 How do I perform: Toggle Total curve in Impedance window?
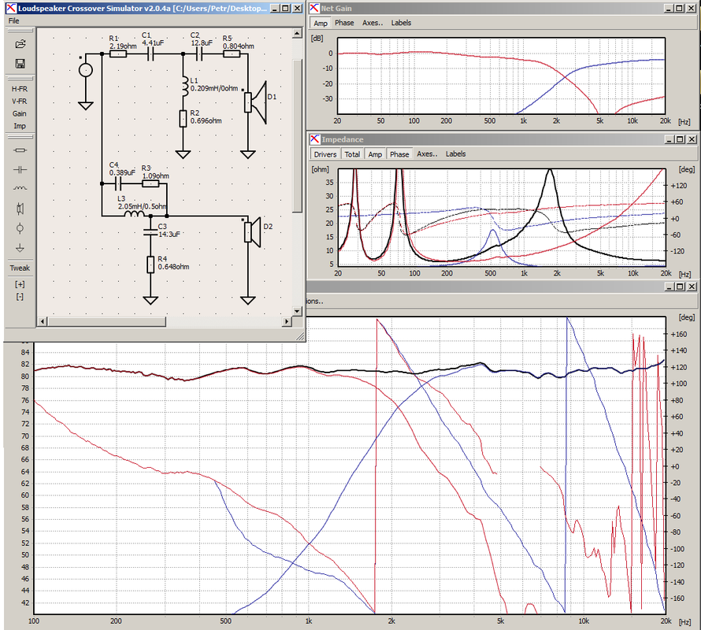tap(352, 154)
